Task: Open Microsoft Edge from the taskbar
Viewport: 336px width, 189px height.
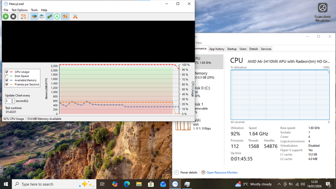Action: pyautogui.click(x=127, y=184)
